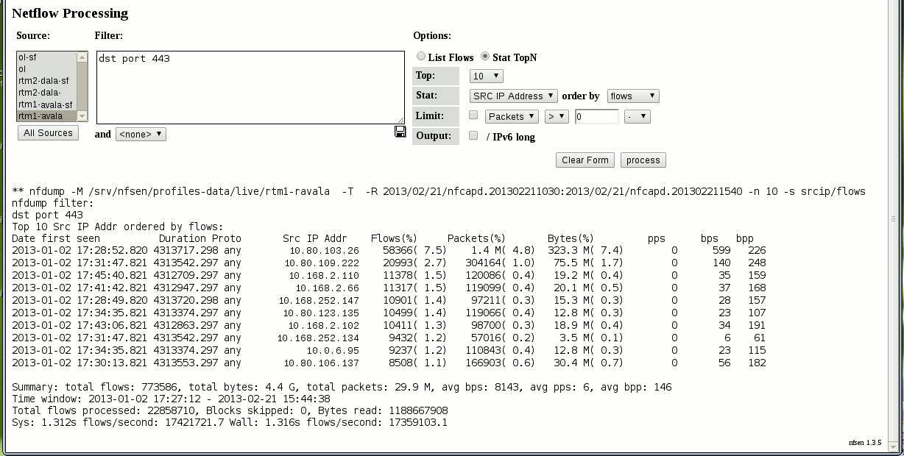The image size is (904, 456).
Task: Enable the Limit checkbox
Action: click(473, 115)
